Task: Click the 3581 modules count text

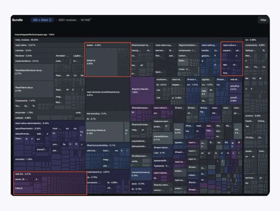Action: click(67, 20)
